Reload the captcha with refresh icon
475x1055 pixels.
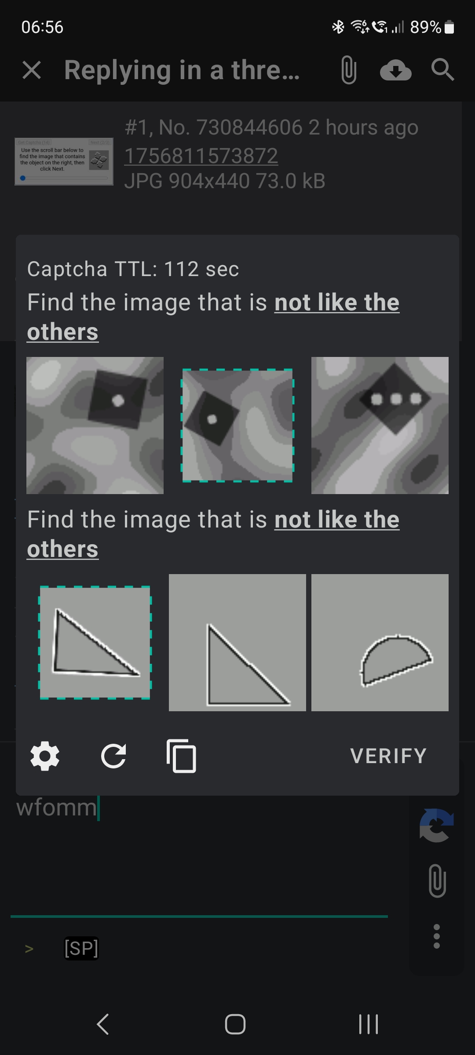[113, 756]
